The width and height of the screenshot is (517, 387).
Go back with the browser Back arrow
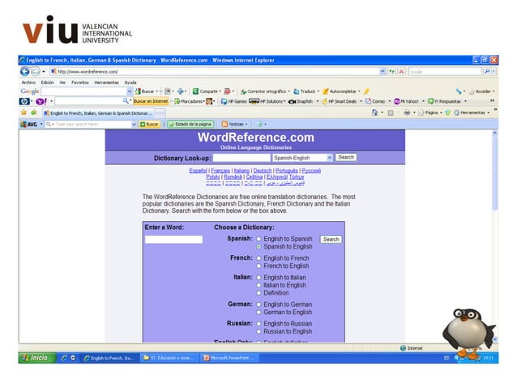(25, 71)
